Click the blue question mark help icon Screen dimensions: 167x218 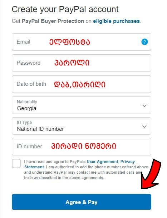(x=144, y=42)
